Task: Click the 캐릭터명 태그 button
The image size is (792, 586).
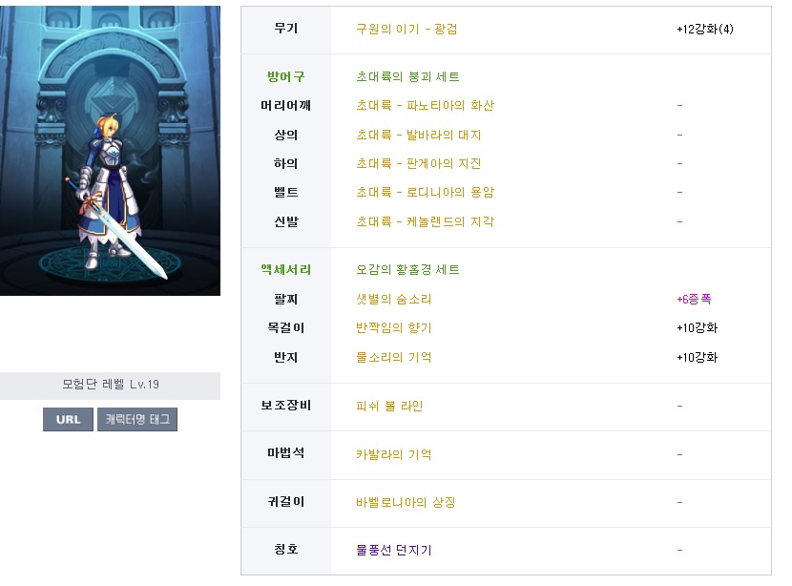Action: click(x=137, y=419)
